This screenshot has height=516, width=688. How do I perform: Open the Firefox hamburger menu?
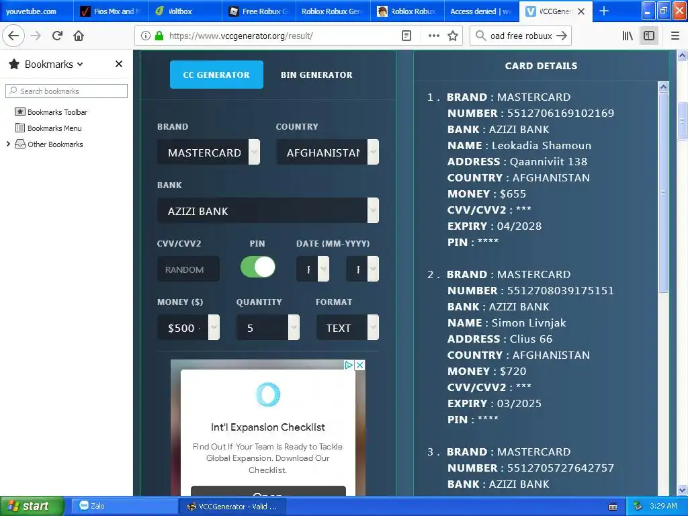pos(675,36)
